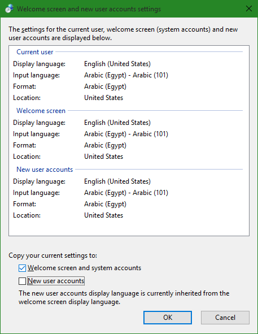Click Current user Display language English value
The height and width of the screenshot is (334, 258).
pyautogui.click(x=117, y=64)
